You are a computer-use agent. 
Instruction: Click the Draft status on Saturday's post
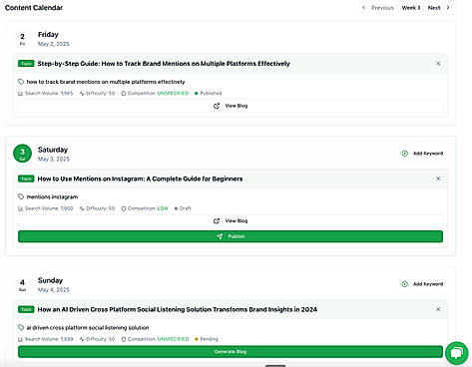pos(183,208)
